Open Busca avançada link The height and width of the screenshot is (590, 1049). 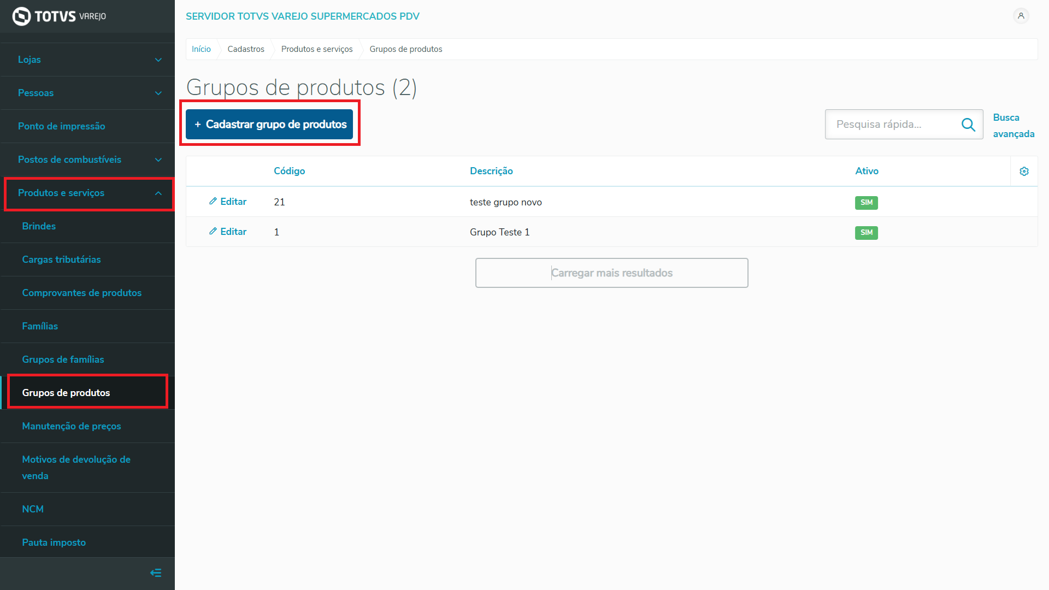[x=1013, y=126]
